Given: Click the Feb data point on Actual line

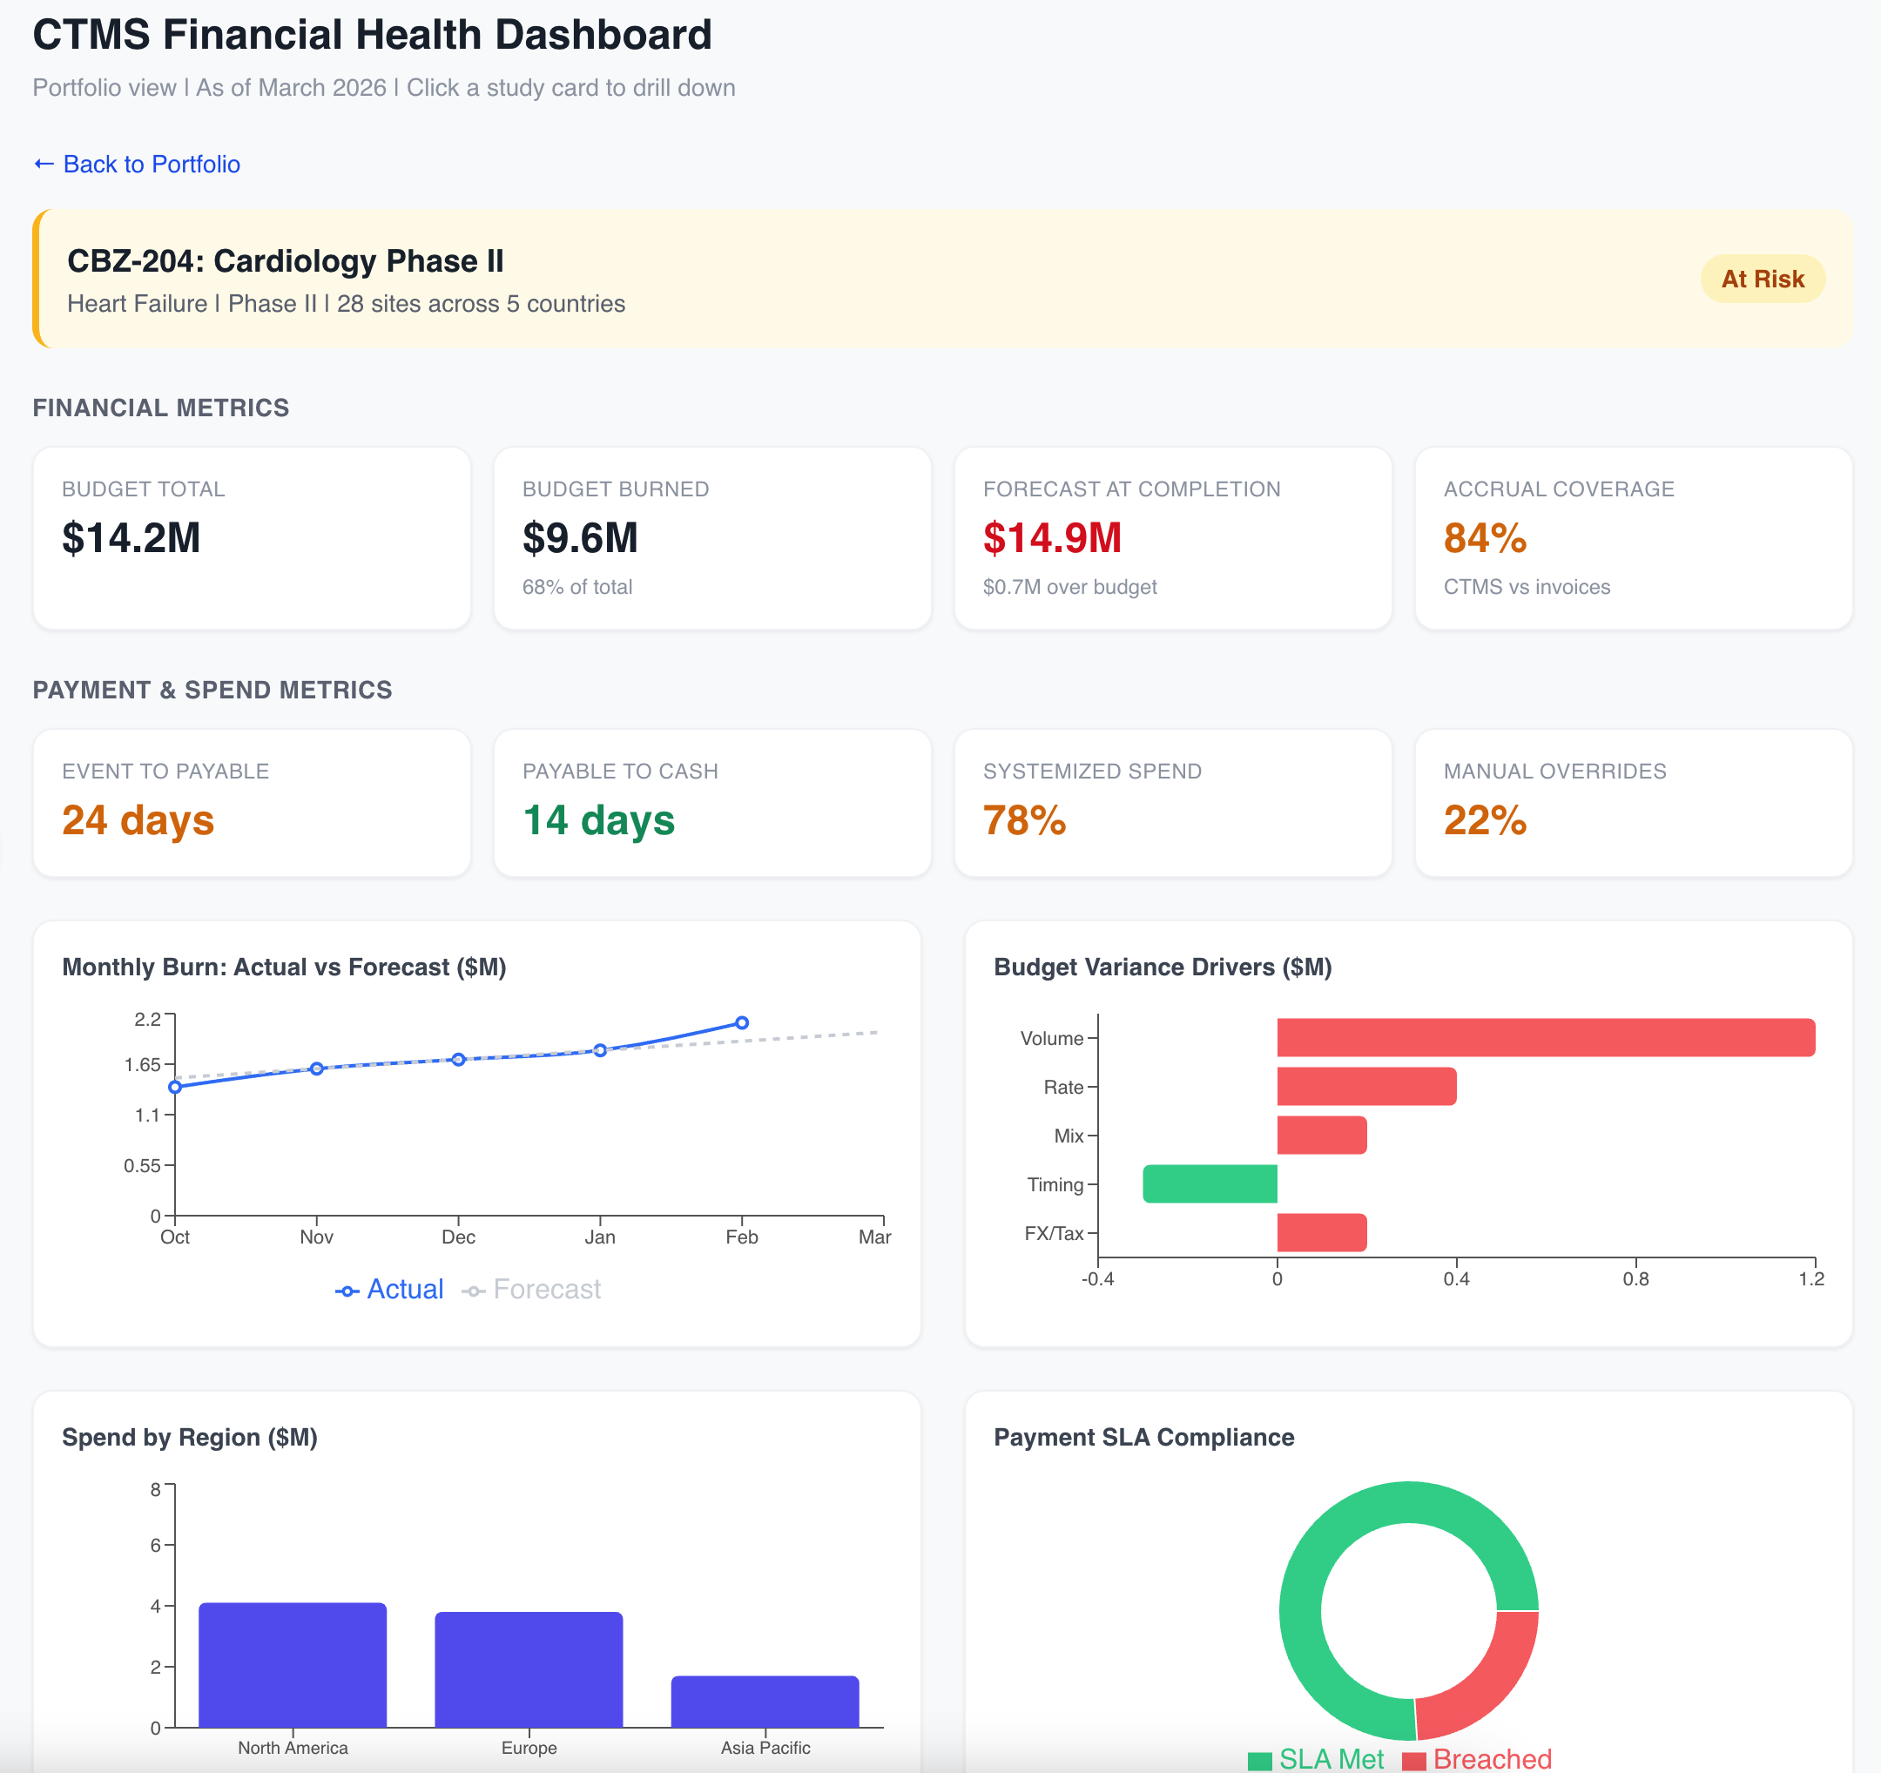Looking at the screenshot, I should 742,1022.
